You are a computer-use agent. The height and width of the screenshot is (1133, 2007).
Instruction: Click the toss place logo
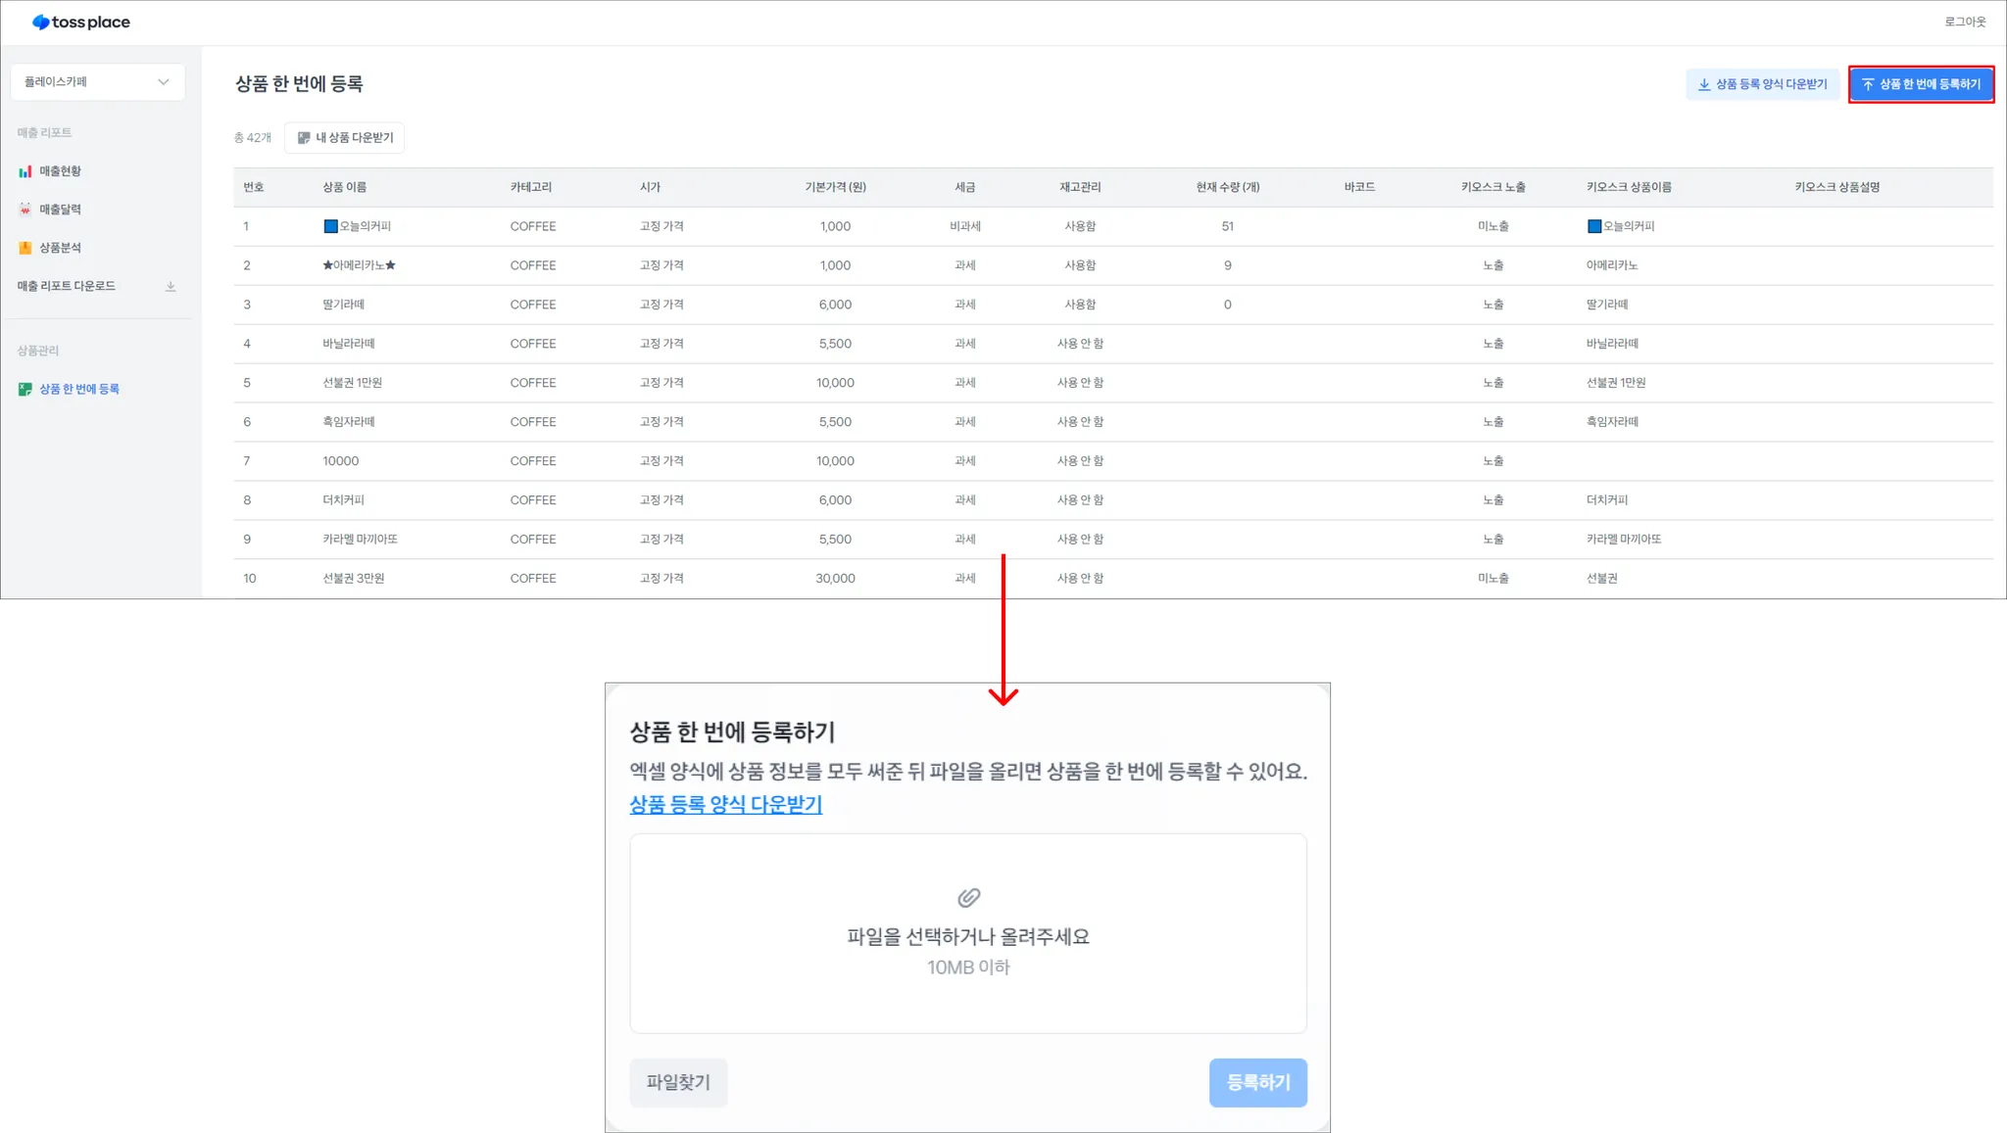[x=81, y=22]
